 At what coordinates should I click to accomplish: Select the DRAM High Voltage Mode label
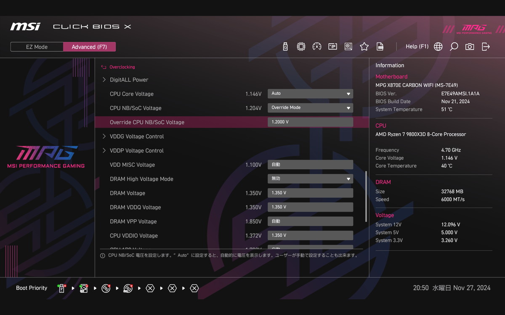click(x=141, y=179)
